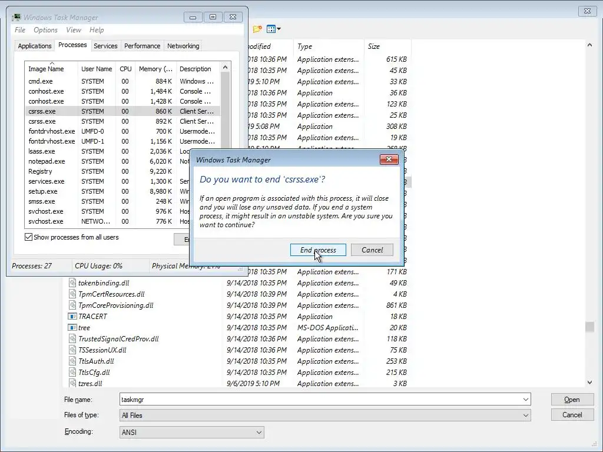Select the TSSessionUX.dll file icon

tap(72, 350)
